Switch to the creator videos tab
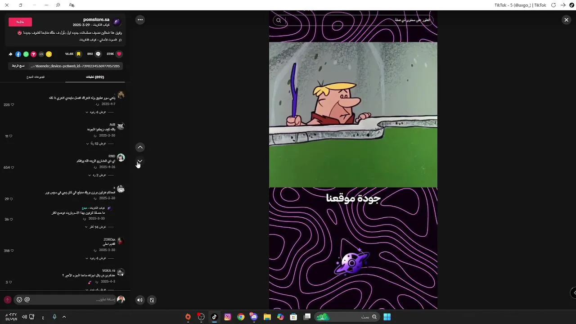 [36, 77]
